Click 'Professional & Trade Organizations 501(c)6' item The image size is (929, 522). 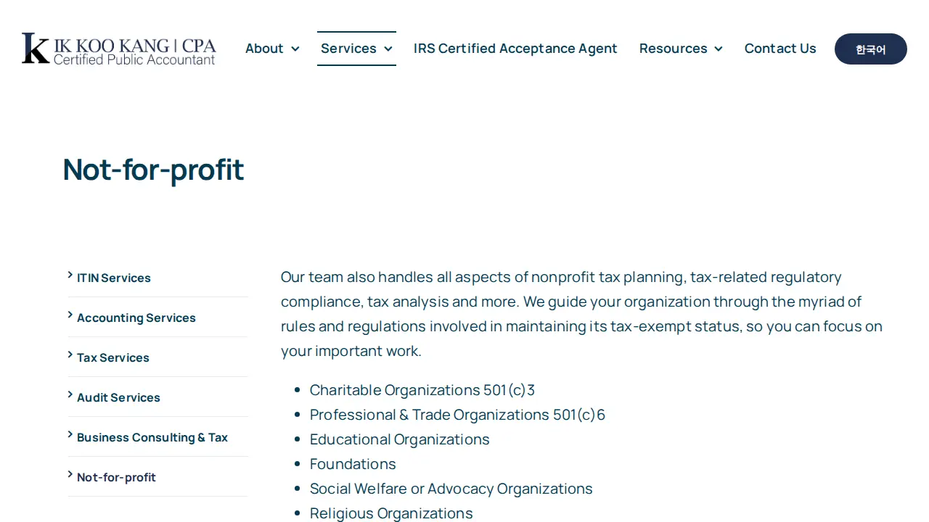tap(457, 415)
